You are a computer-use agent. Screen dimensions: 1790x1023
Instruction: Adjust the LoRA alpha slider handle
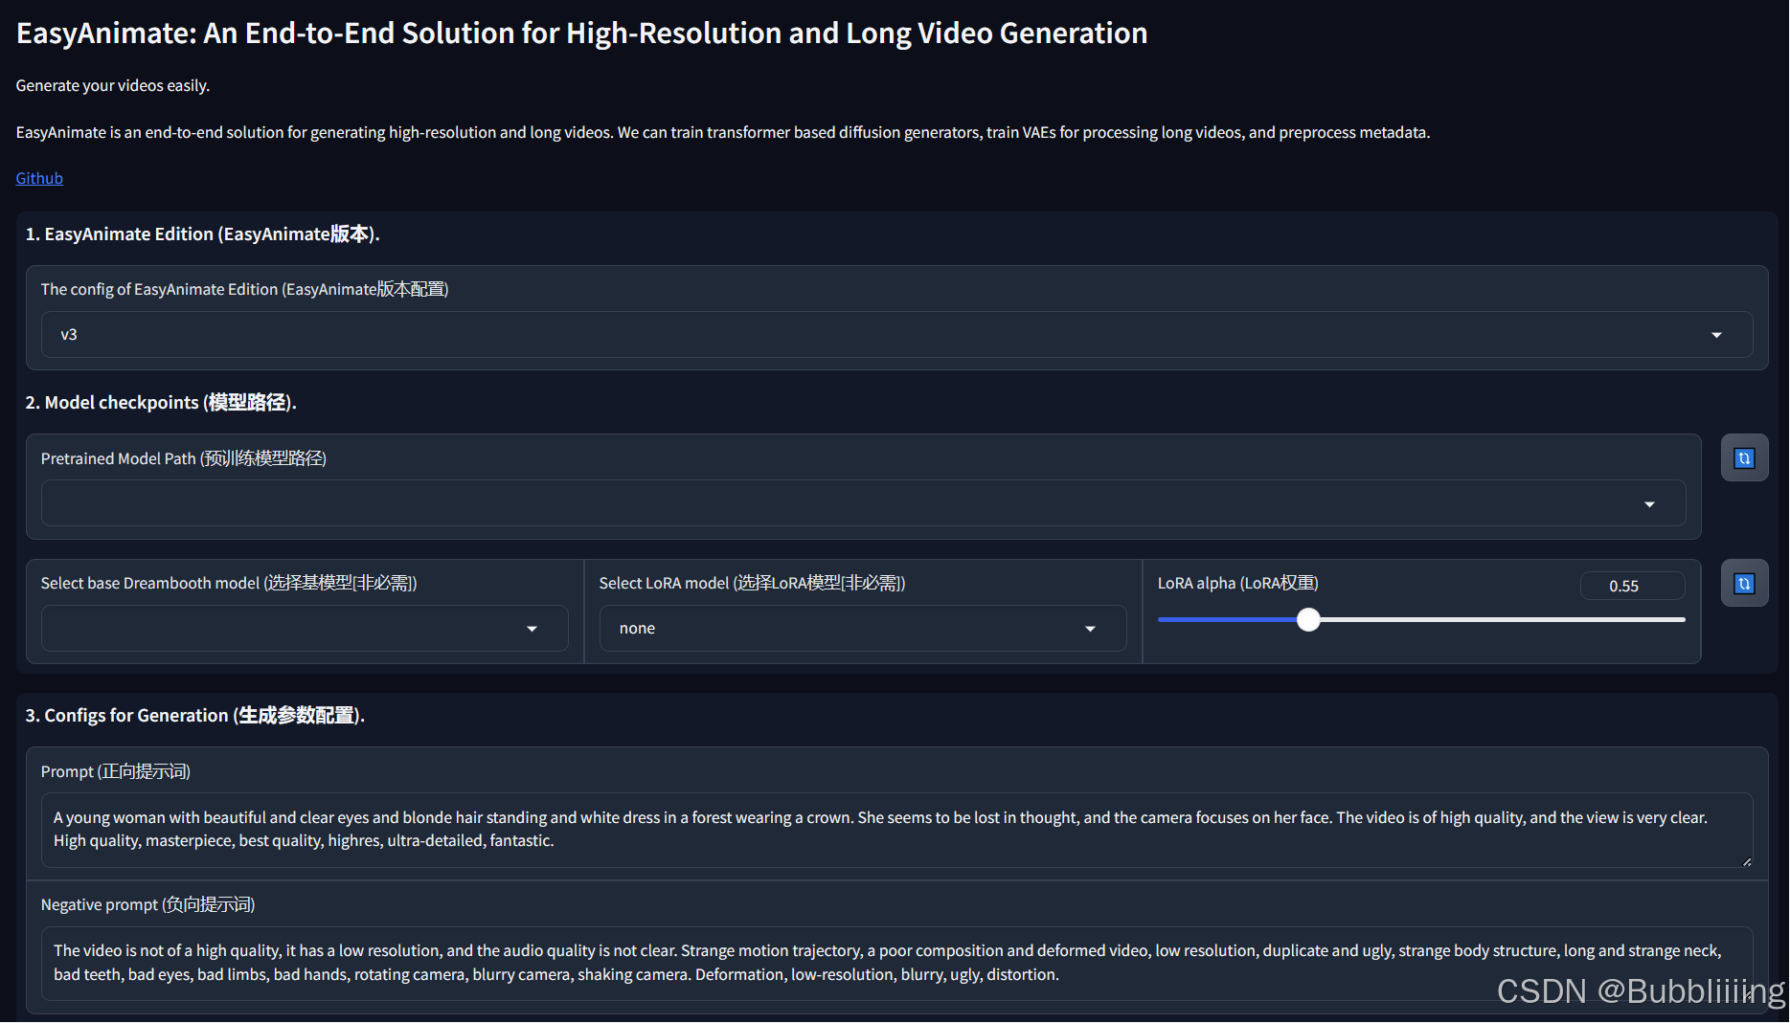[x=1308, y=620]
